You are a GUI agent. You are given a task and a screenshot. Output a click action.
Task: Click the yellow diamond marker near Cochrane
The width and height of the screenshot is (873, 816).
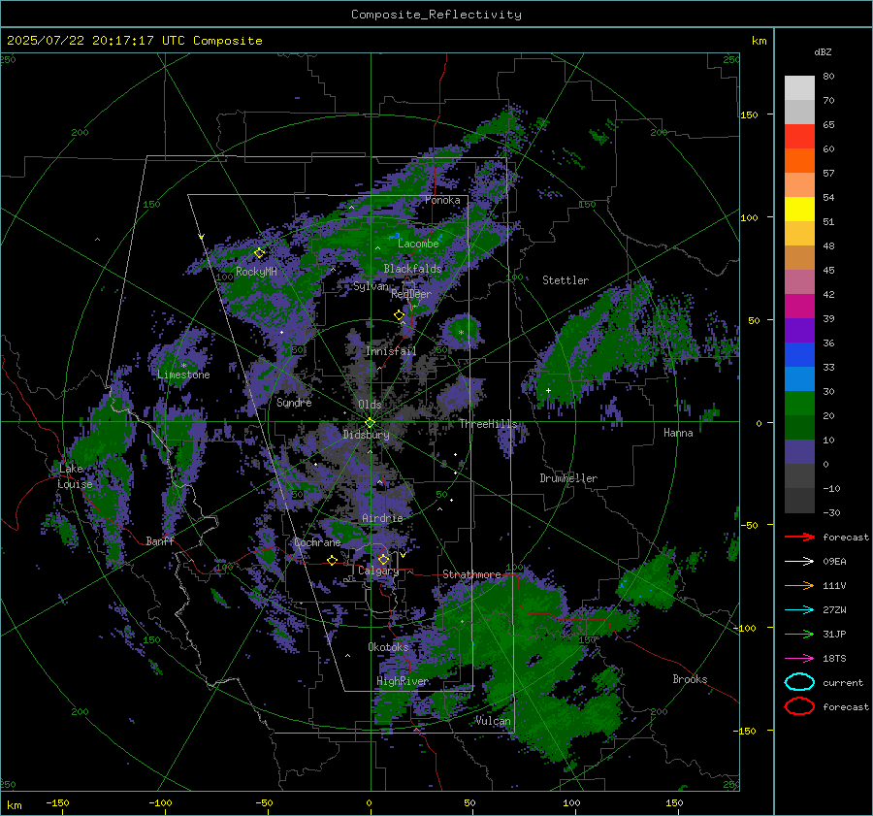(x=333, y=560)
